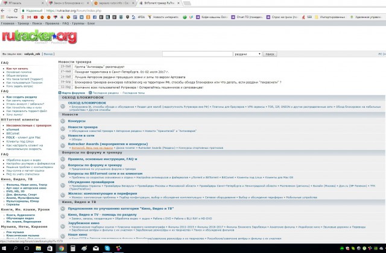Open Железо: комплектующие и периферия forum
This screenshot has height=253, width=386.
pyautogui.click(x=103, y=193)
